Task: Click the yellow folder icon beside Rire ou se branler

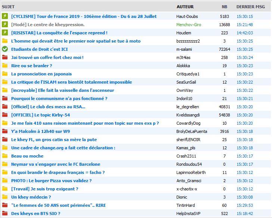Action: tap(5, 66)
